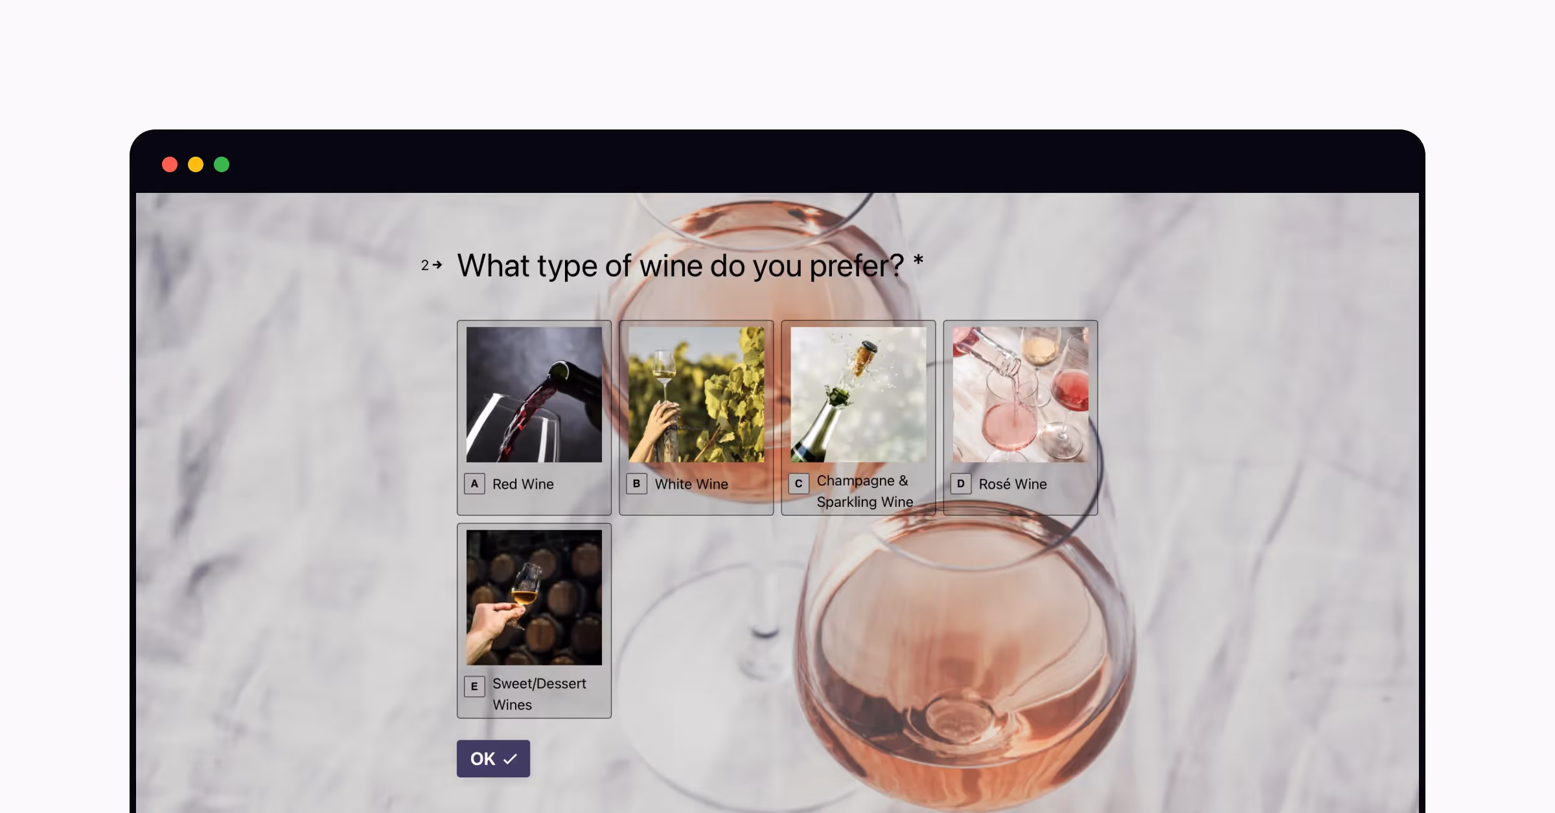
Task: Confirm answer with the OK button
Action: click(493, 759)
